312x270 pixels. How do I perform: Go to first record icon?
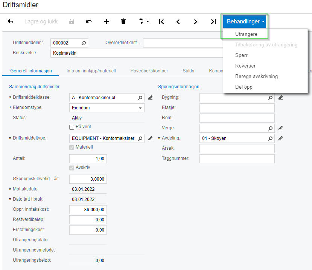(x=161, y=21)
